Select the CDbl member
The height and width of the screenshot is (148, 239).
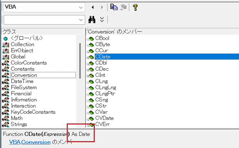[101, 63]
